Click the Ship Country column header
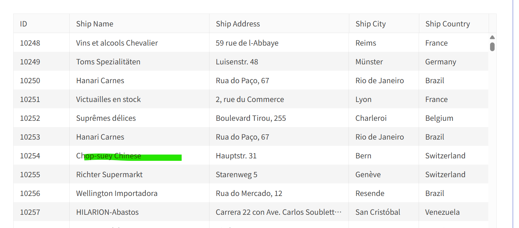The image size is (519, 228). (448, 24)
